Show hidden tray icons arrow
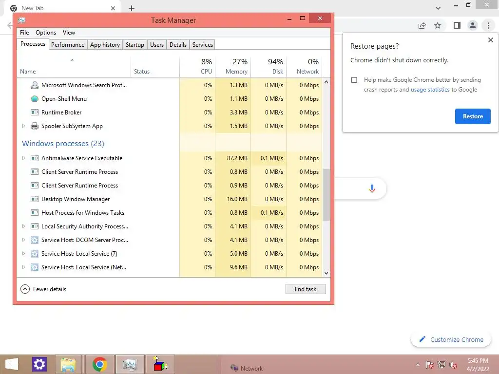The width and height of the screenshot is (499, 374). click(418, 365)
